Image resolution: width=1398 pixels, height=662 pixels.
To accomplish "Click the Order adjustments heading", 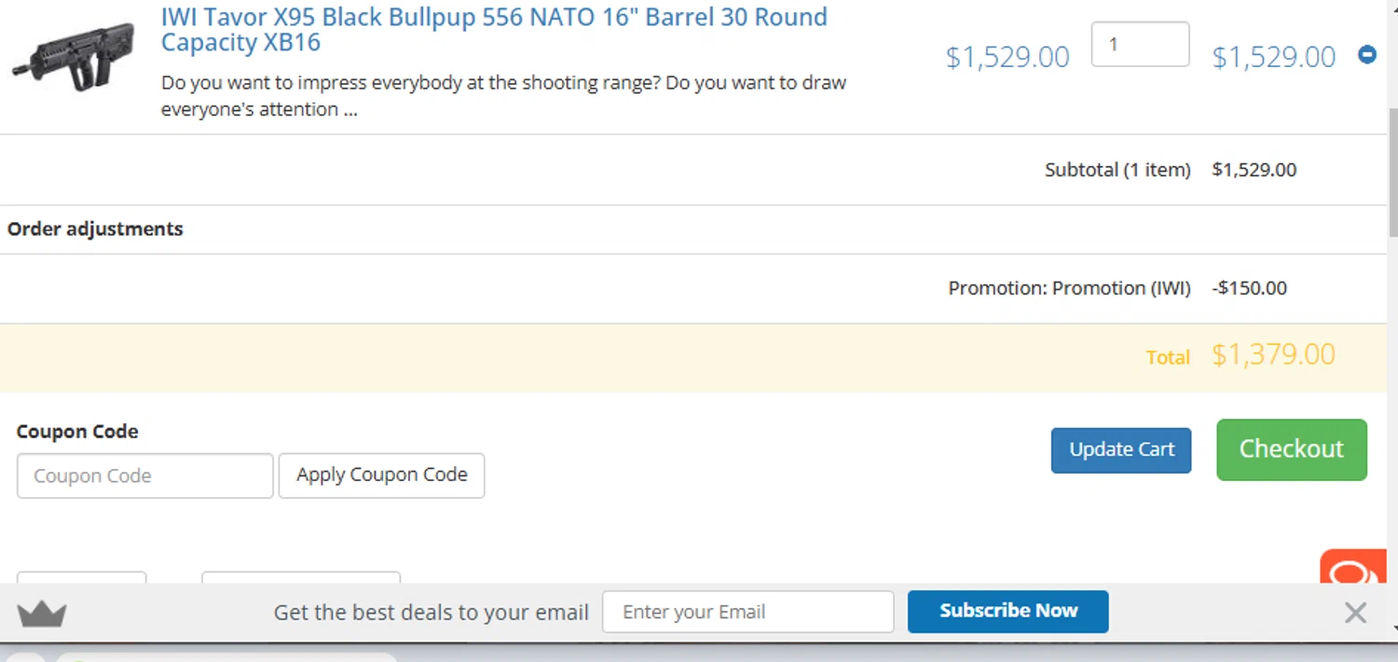I will pyautogui.click(x=95, y=229).
